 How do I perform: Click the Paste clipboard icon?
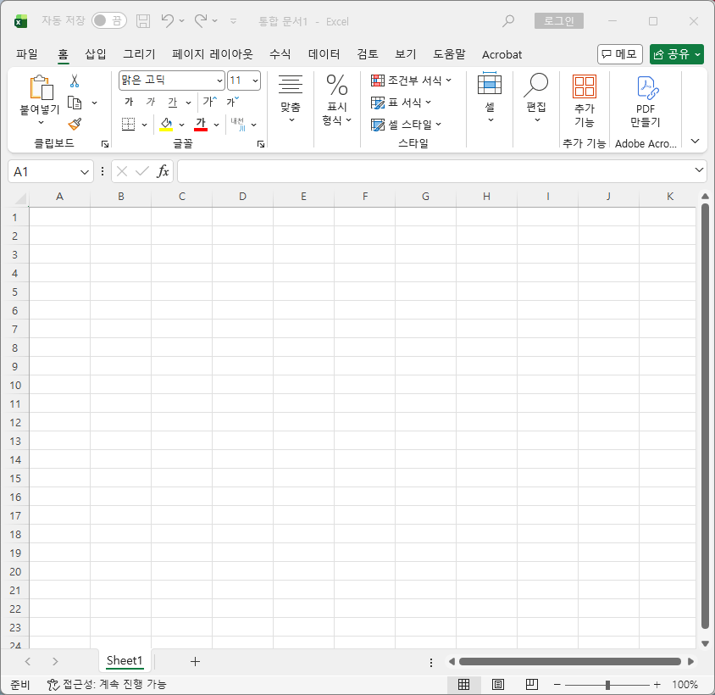pyautogui.click(x=41, y=87)
